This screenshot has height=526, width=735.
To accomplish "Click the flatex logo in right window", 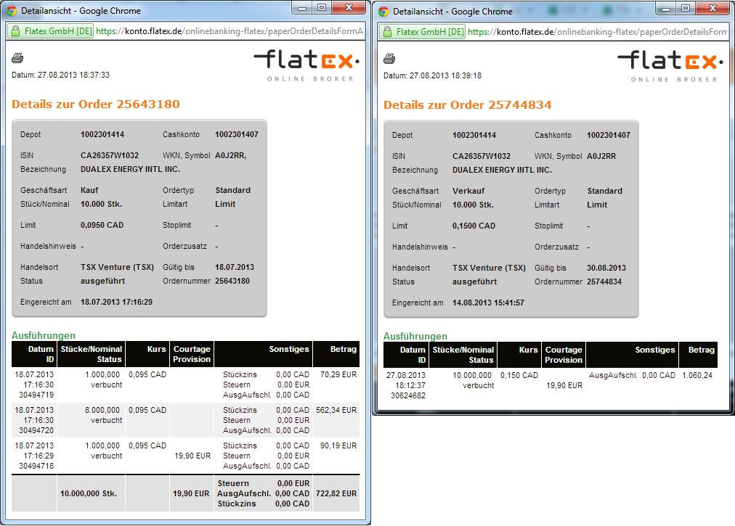I will 671,66.
